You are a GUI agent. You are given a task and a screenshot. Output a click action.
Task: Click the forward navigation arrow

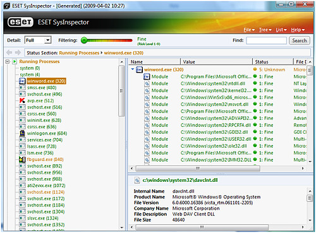pos(18,52)
